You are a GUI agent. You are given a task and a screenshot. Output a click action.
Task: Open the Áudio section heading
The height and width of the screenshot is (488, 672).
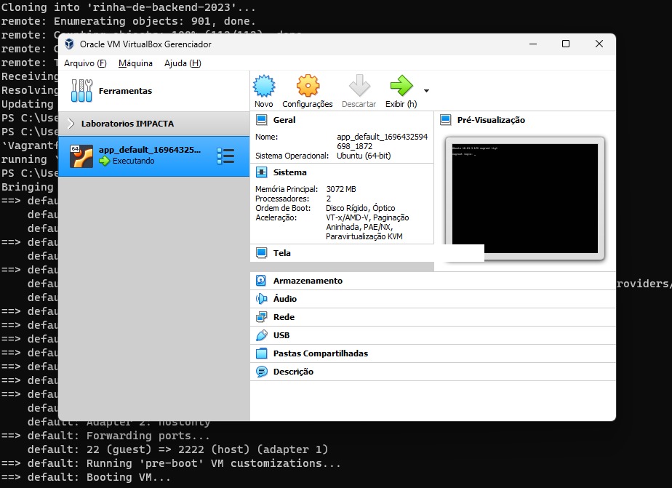pyautogui.click(x=285, y=299)
